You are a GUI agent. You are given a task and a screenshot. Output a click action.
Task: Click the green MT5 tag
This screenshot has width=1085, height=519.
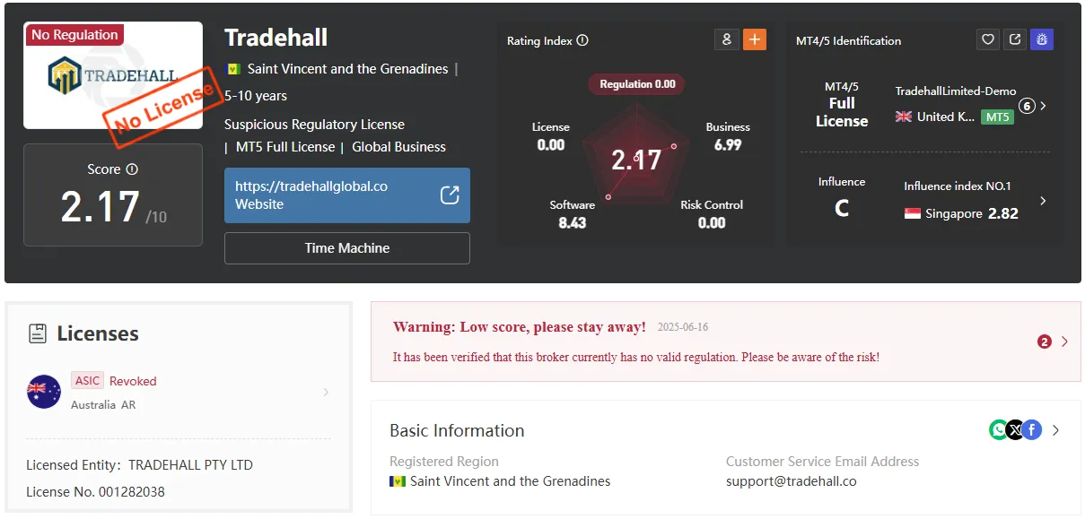[x=996, y=117]
